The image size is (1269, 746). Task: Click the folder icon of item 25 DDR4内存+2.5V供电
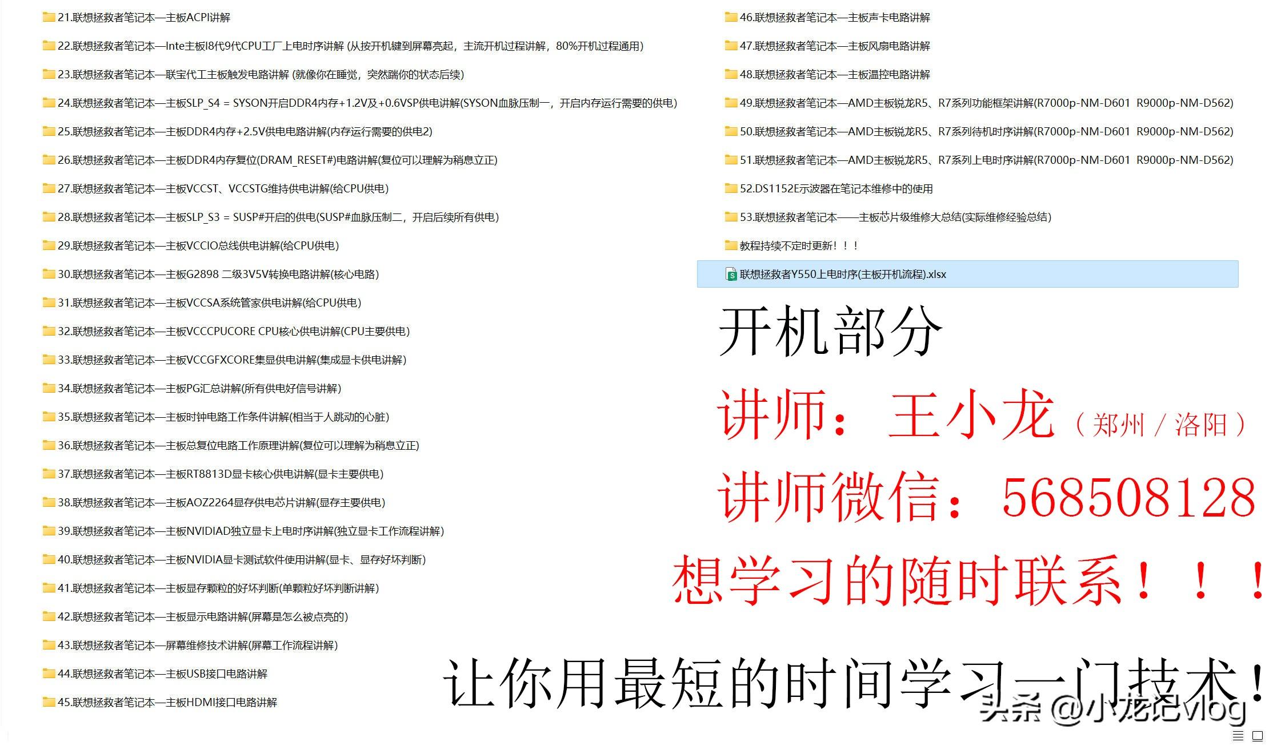[49, 131]
